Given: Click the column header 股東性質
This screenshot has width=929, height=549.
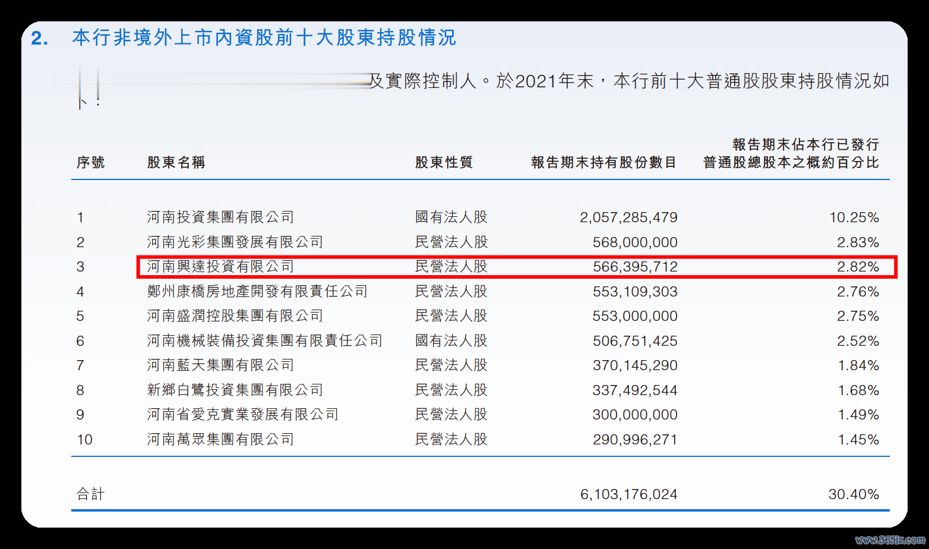Looking at the screenshot, I should [444, 162].
